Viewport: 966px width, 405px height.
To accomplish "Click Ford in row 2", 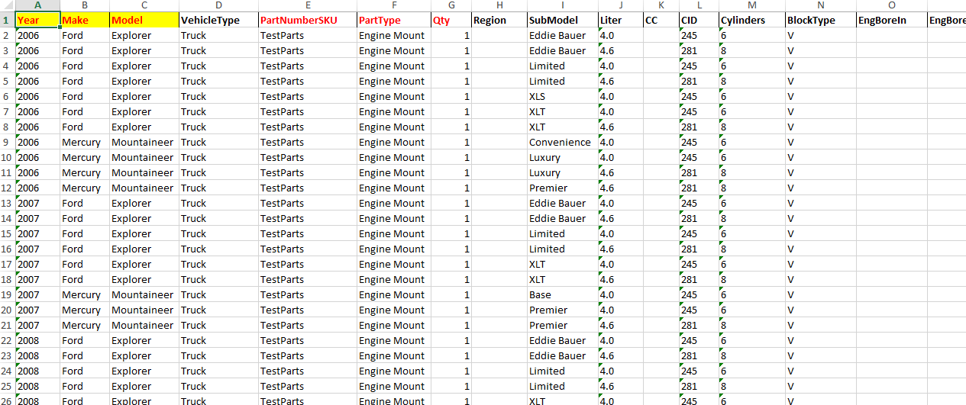I will click(85, 35).
